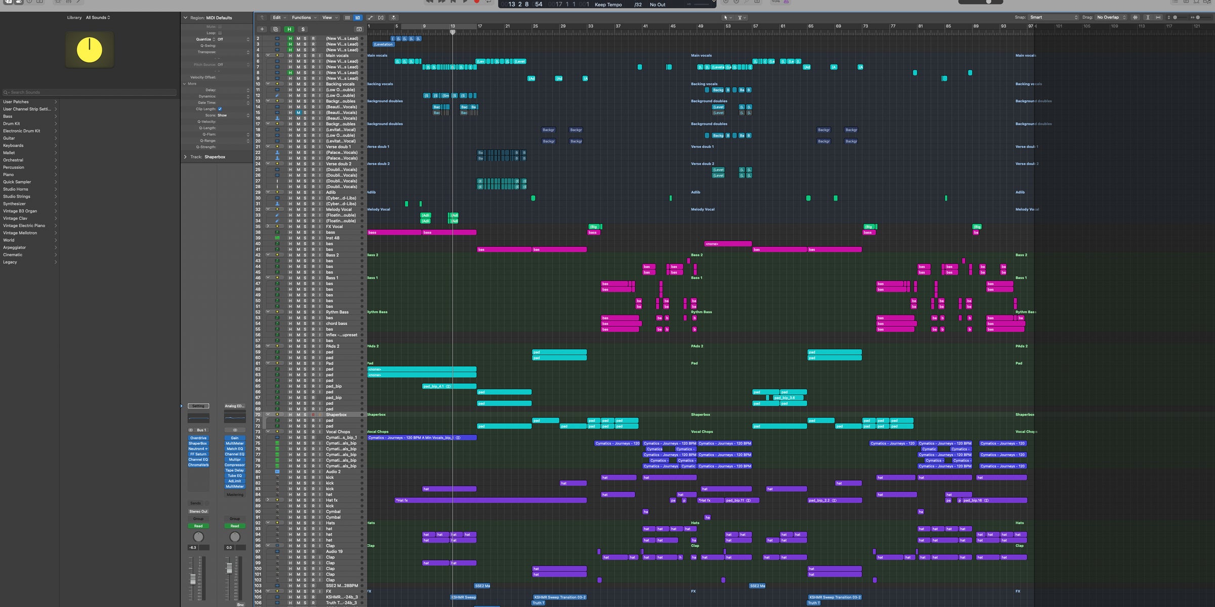This screenshot has height=607, width=1215.
Task: Switch to grid step editor view icon
Action: coord(348,17)
